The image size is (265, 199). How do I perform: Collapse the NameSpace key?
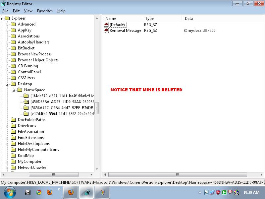tap(14, 90)
